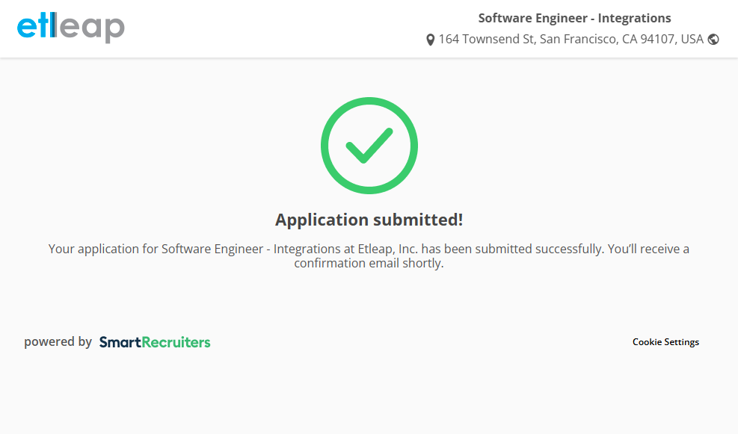Viewport: 738px width, 434px height.
Task: Click the green checkmark circle icon
Action: pyautogui.click(x=369, y=146)
